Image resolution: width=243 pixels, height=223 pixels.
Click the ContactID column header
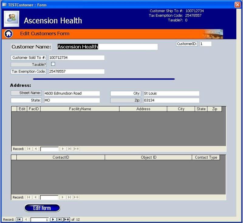click(x=61, y=157)
